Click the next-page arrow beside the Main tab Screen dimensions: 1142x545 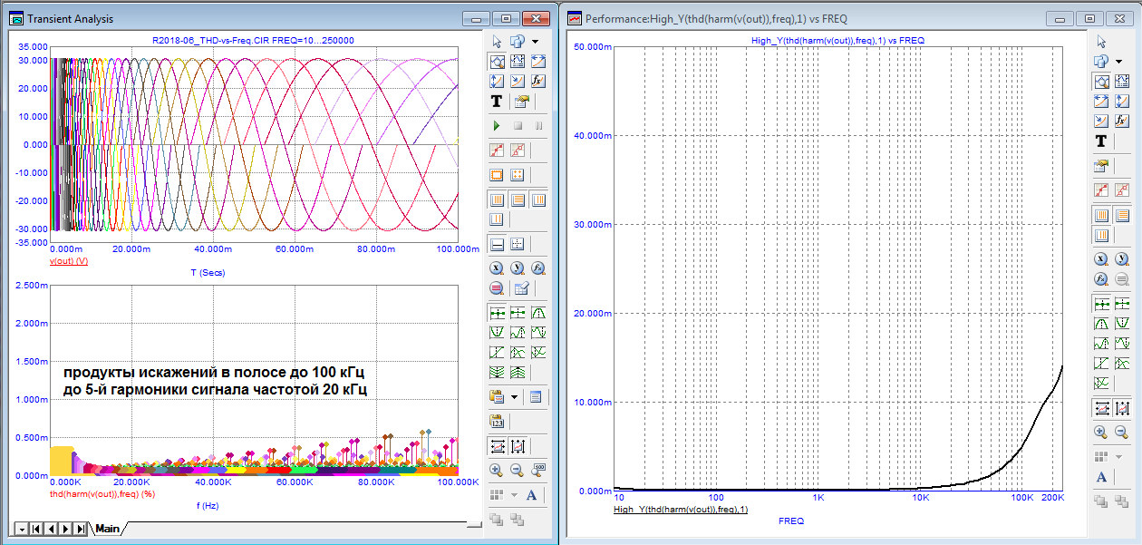click(67, 529)
